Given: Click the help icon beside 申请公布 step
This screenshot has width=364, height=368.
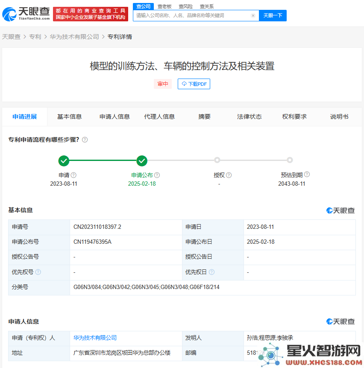Looking at the screenshot, I should pos(157,175).
